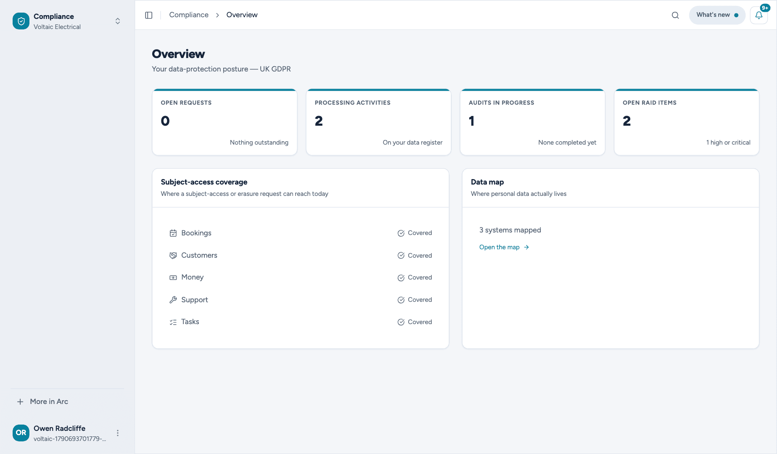Select the Overview breadcrumb item
Screen dimensions: 777x454
242,15
